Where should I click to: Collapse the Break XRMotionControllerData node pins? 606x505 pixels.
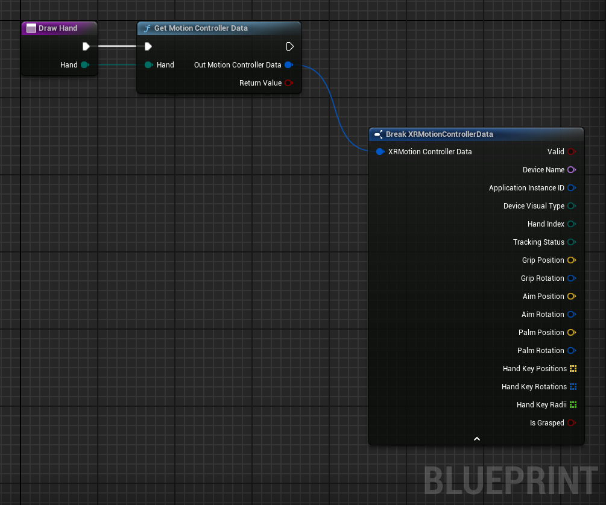[x=476, y=439]
